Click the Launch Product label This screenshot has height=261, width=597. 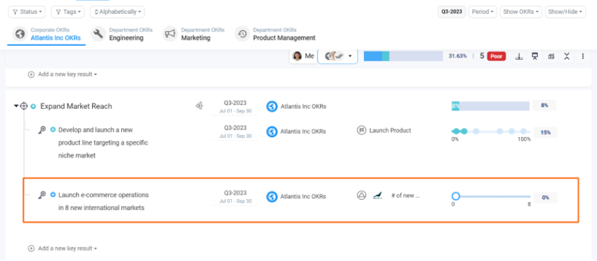[391, 130]
